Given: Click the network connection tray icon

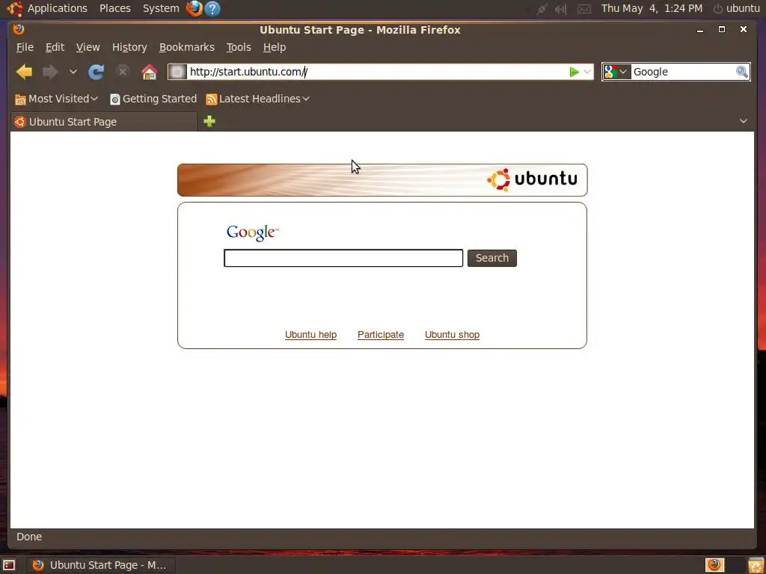Looking at the screenshot, I should pos(542,9).
